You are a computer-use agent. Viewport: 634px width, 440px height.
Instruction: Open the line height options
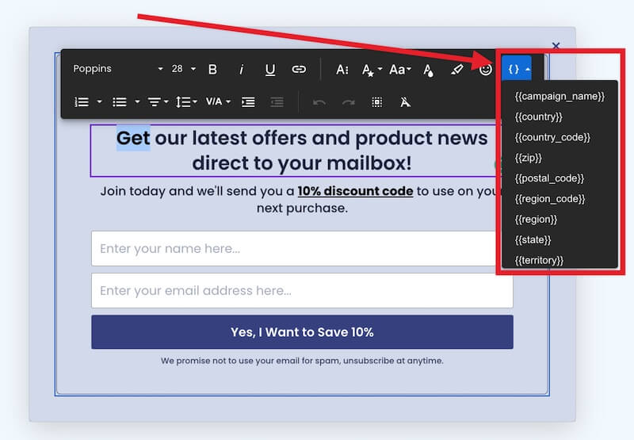186,102
